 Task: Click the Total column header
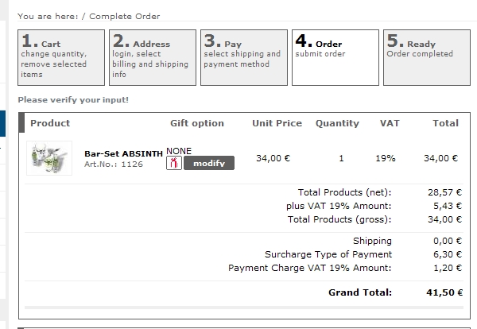point(446,123)
